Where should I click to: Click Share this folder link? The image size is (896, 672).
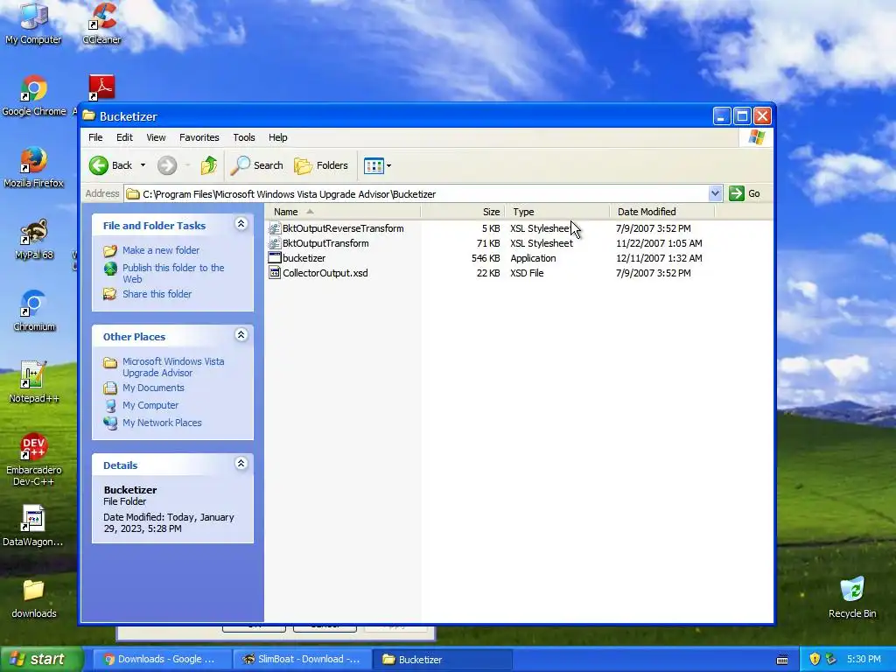pos(157,294)
